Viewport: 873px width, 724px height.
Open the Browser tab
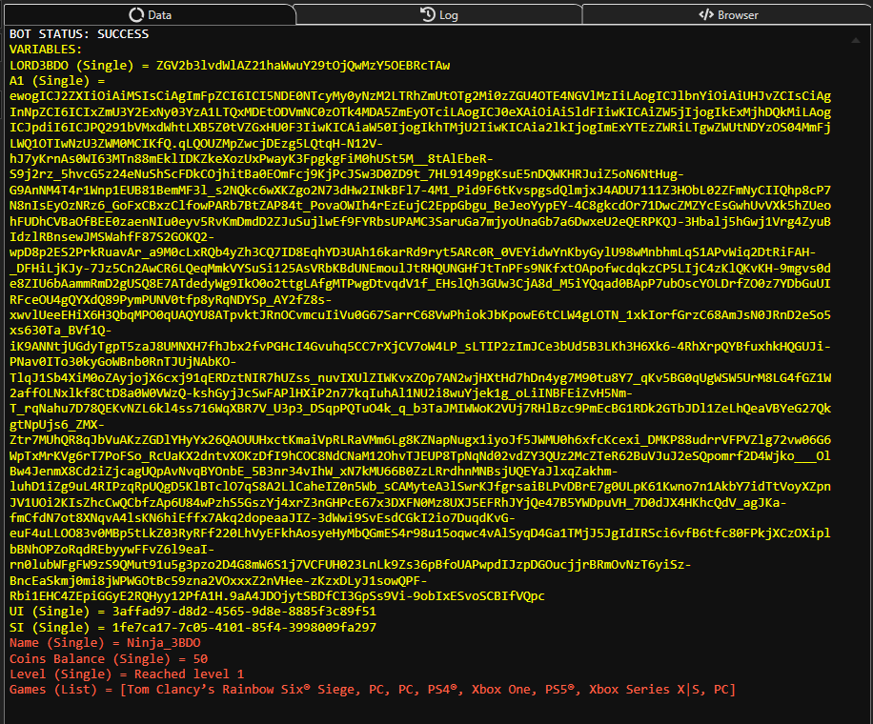click(728, 14)
